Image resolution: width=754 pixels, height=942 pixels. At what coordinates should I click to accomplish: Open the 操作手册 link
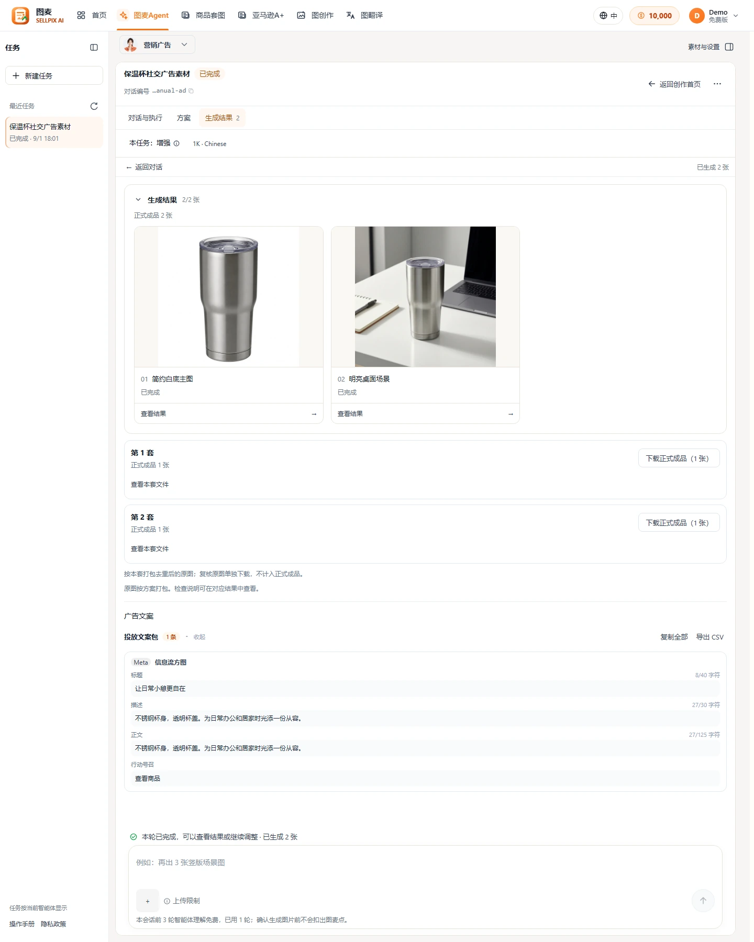point(22,924)
